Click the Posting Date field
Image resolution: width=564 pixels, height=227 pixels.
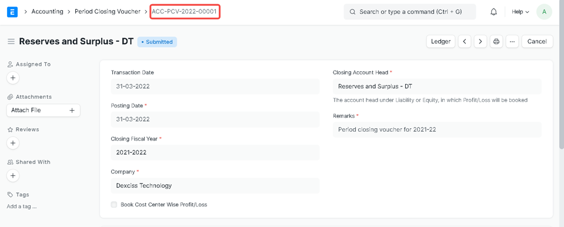pyautogui.click(x=215, y=119)
